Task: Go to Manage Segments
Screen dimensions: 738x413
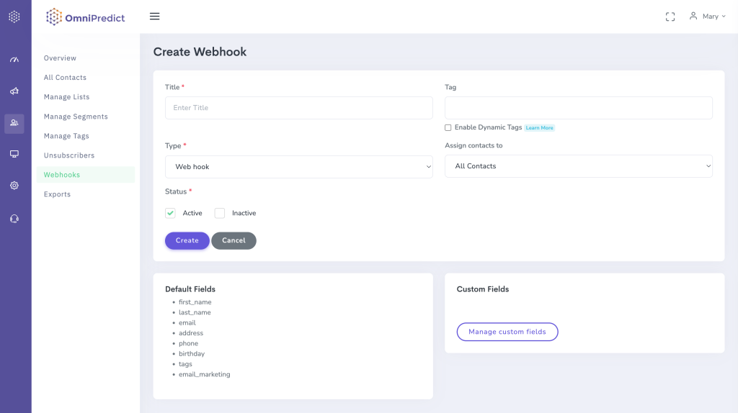Action: [76, 117]
